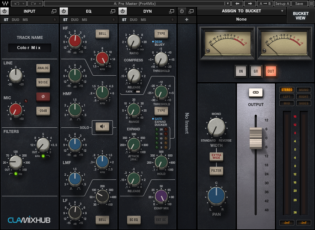315x230 pixels.
Task: Open BUCKET VIEW
Action: (300, 16)
